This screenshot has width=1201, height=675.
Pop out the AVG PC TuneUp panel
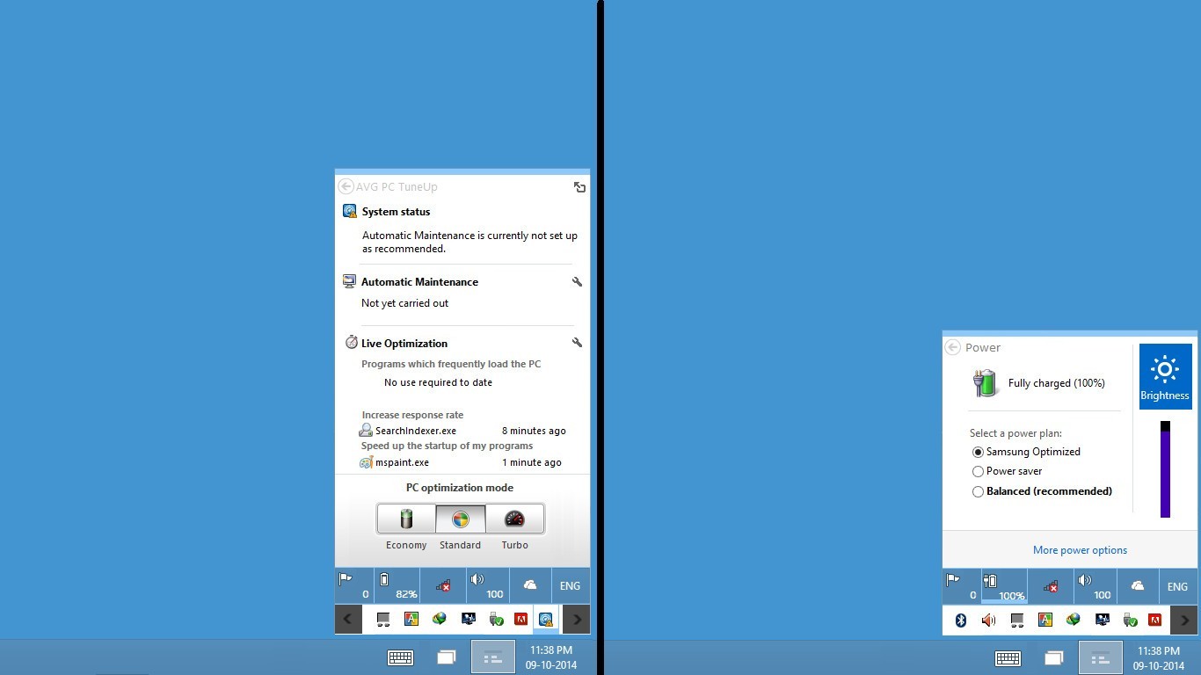pos(579,187)
